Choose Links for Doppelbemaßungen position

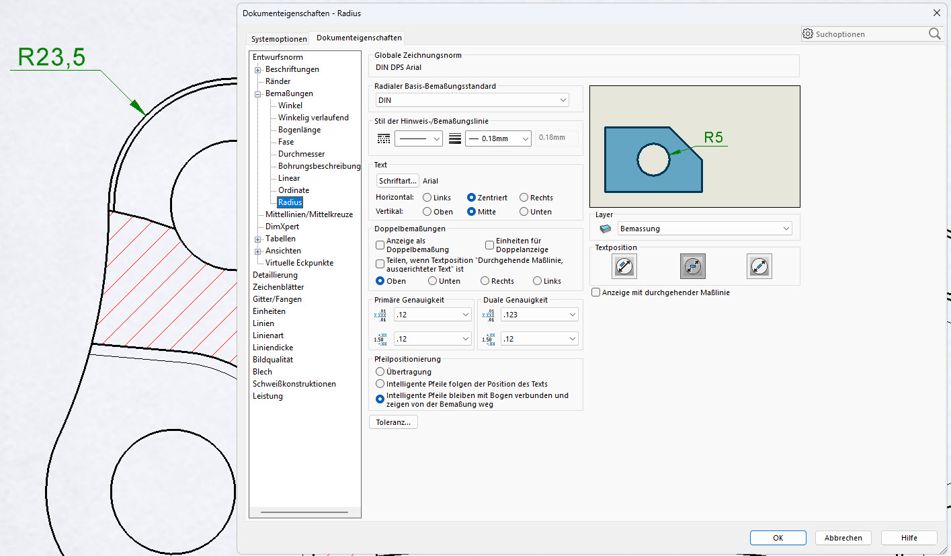(538, 281)
